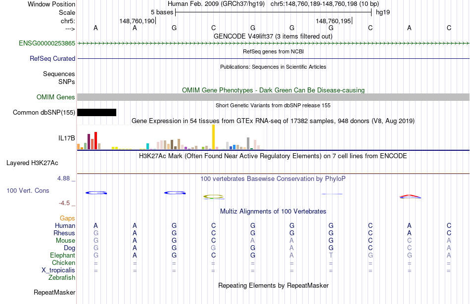Click the tallest yellow GTEx expression bar

(x=213, y=137)
